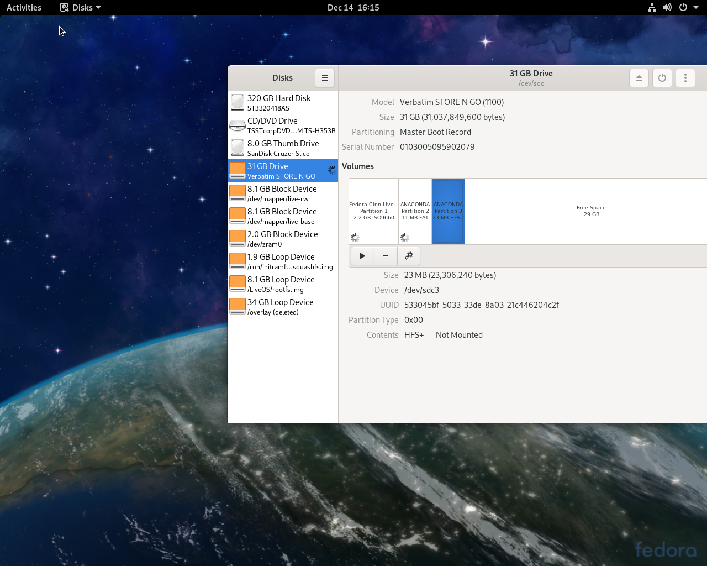Viewport: 707px width, 566px height.
Task: Open the Activities overview
Action: pos(24,7)
